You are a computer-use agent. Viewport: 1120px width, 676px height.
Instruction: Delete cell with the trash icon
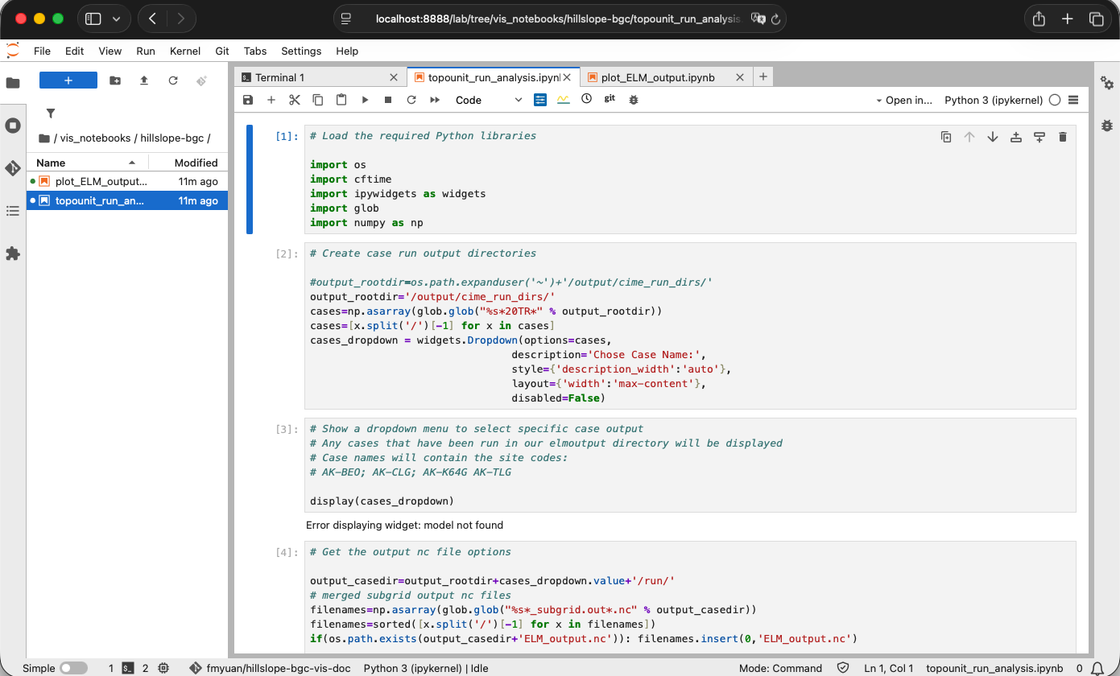1063,137
